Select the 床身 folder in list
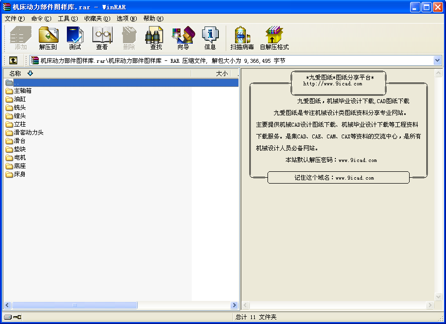This screenshot has height=324, width=446. click(x=20, y=174)
